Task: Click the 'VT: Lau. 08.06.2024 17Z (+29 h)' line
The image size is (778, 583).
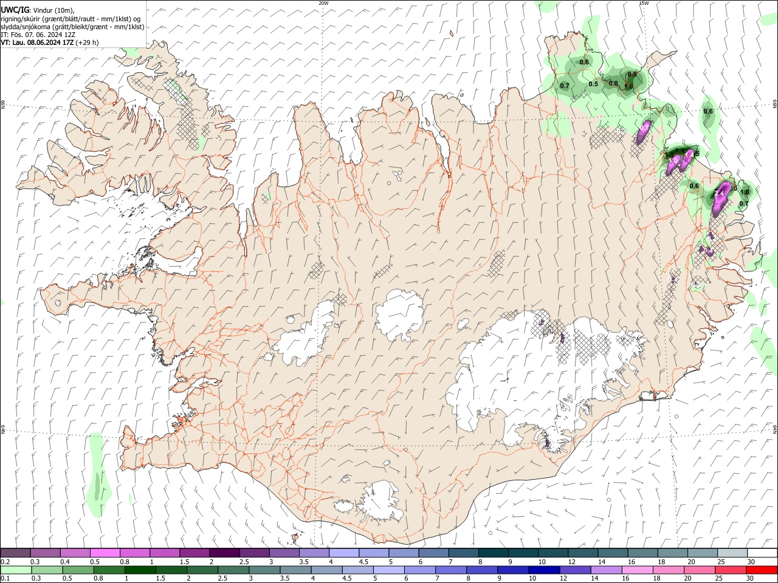Action: (50, 43)
